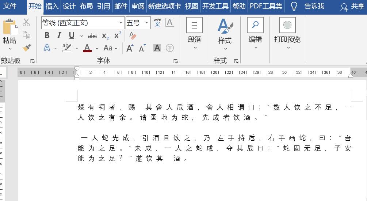Image resolution: width=367 pixels, height=201 pixels.
Task: Open enclosed characters 字 icon
Action: click(170, 48)
